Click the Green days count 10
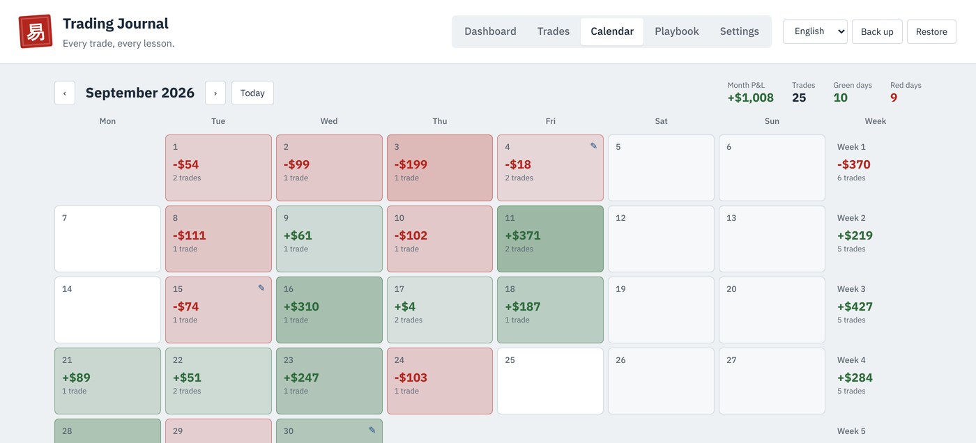 (x=841, y=98)
